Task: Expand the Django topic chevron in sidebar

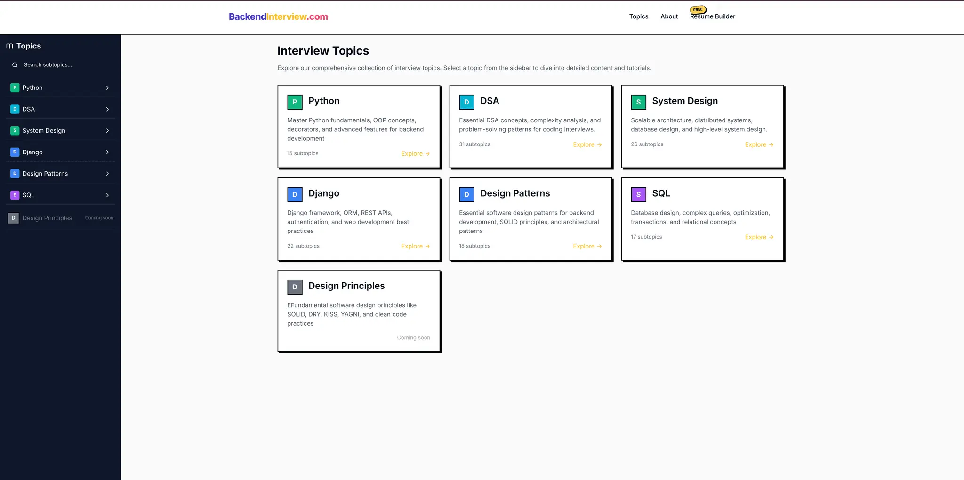Action: point(107,152)
